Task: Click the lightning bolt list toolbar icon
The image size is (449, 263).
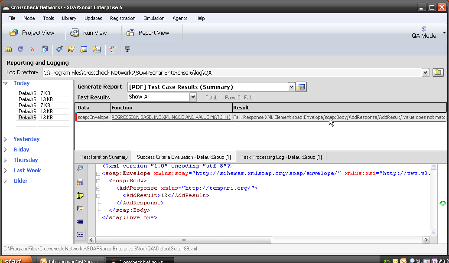Action: [97, 49]
